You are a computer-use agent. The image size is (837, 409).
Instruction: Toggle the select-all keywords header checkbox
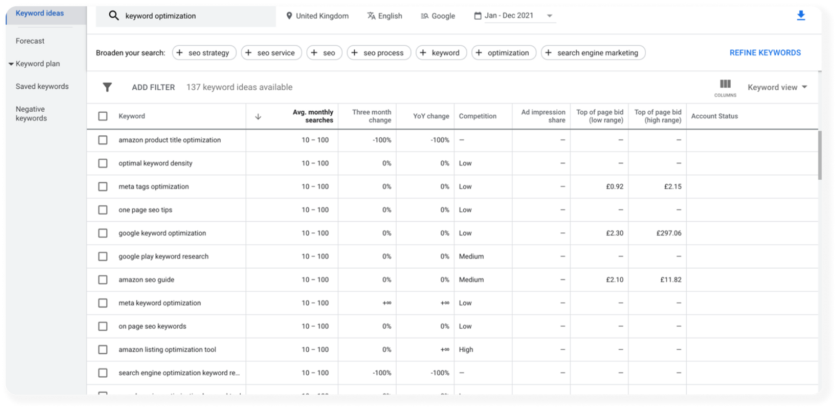pyautogui.click(x=103, y=116)
